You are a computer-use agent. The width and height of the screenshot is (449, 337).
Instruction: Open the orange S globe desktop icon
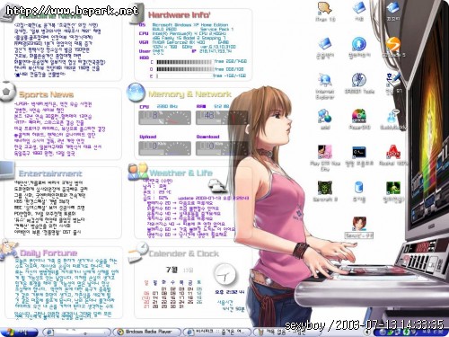(x=392, y=45)
